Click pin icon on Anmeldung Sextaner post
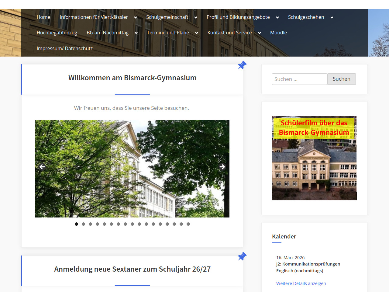Viewport: 389px width, 292px height. [242, 256]
